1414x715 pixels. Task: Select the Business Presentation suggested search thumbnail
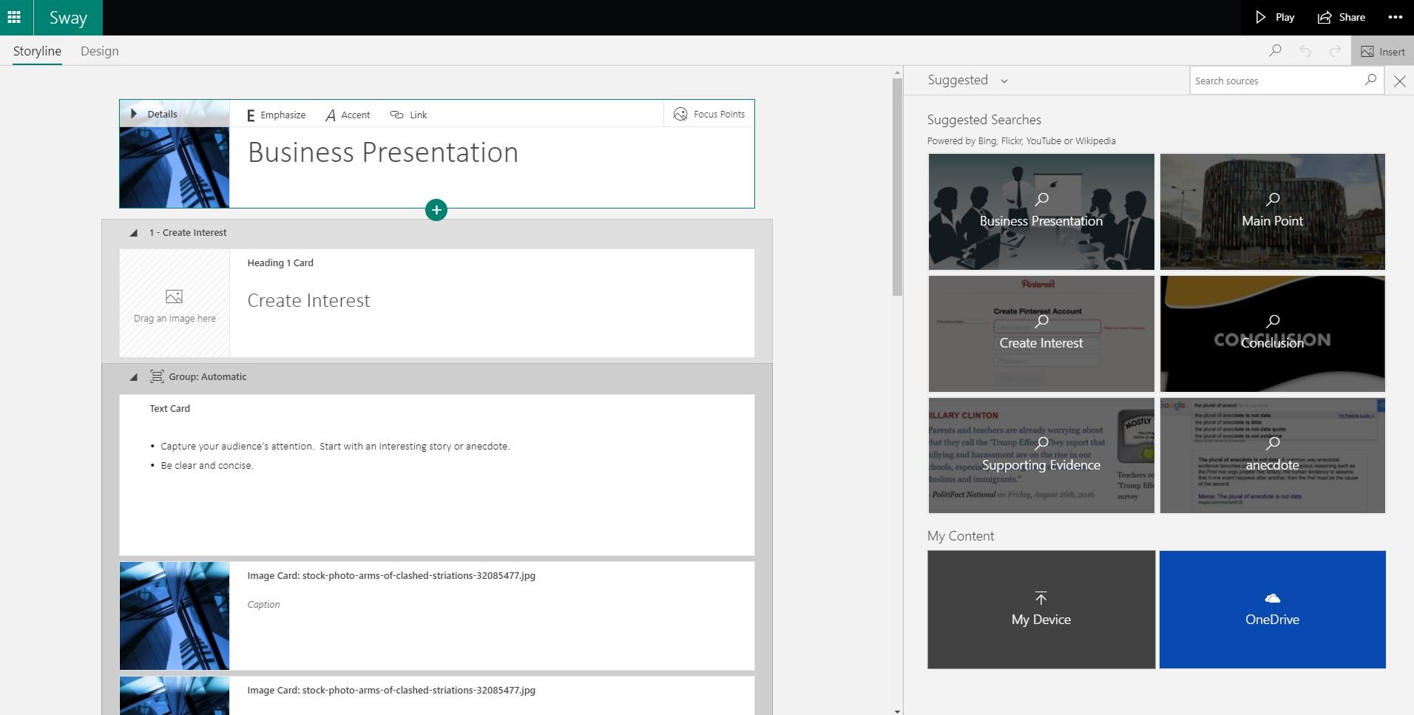click(x=1041, y=211)
